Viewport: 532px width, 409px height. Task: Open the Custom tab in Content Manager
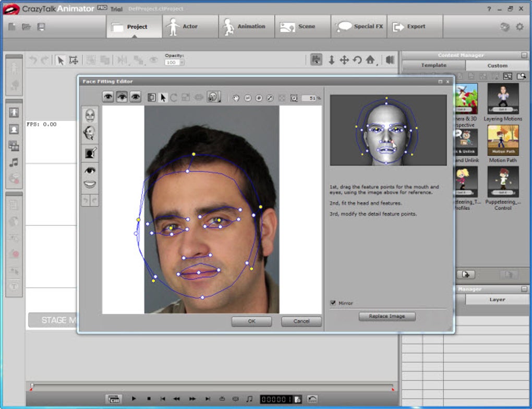pos(497,66)
